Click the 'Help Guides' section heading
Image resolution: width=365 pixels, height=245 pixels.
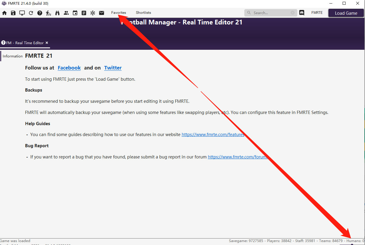[x=38, y=124]
